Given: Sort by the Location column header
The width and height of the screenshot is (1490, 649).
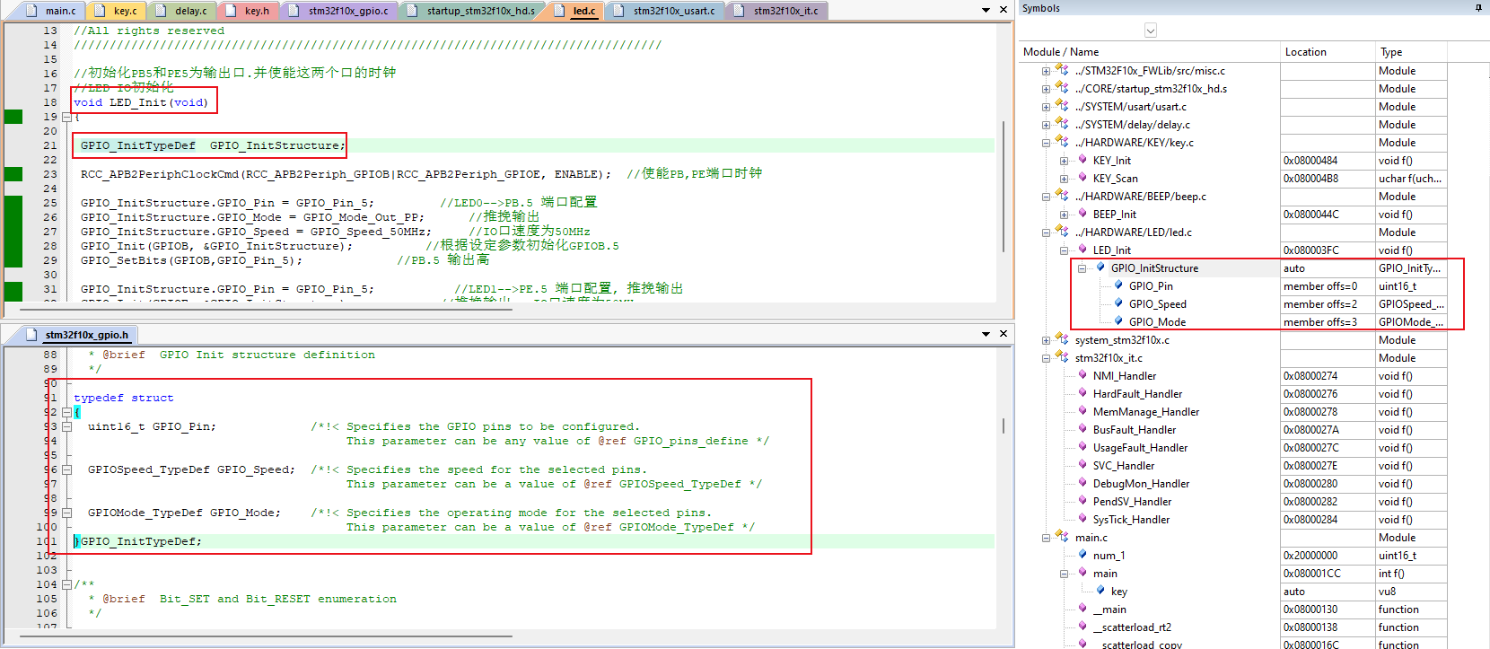Looking at the screenshot, I should pyautogui.click(x=1327, y=52).
